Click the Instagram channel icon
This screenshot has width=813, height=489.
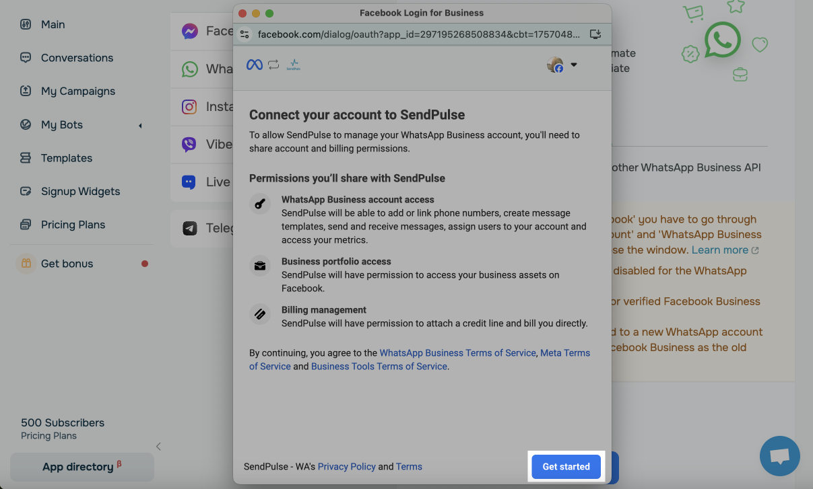click(189, 107)
